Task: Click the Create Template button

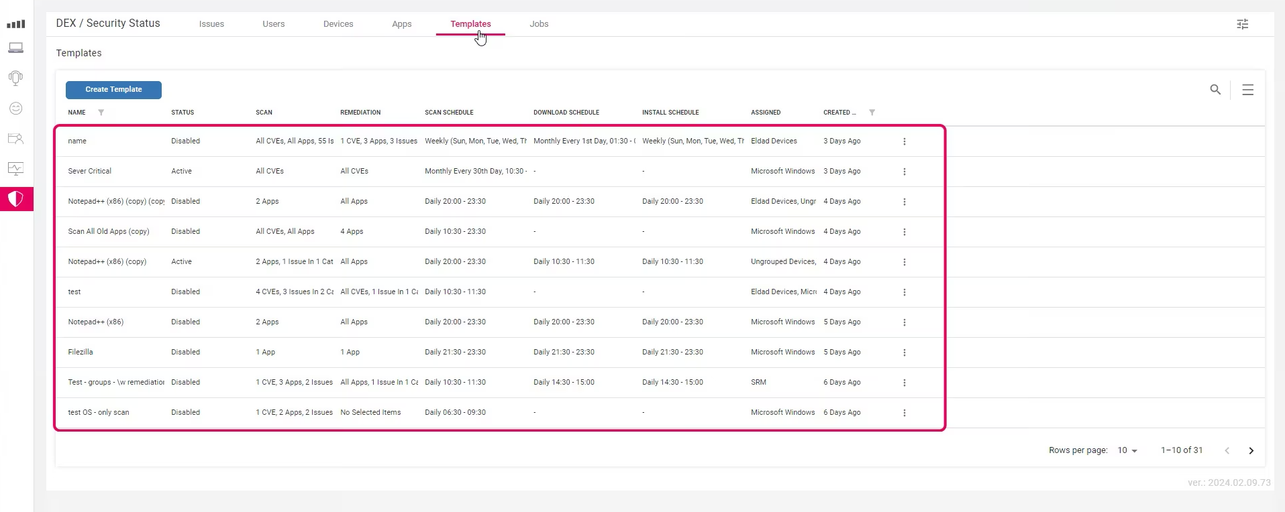Action: (113, 90)
